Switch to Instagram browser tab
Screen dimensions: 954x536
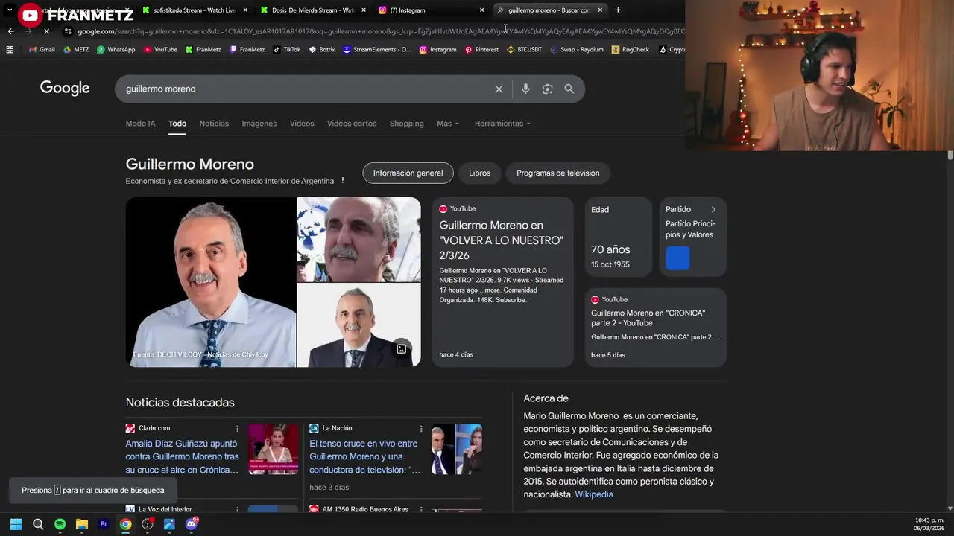point(431,10)
